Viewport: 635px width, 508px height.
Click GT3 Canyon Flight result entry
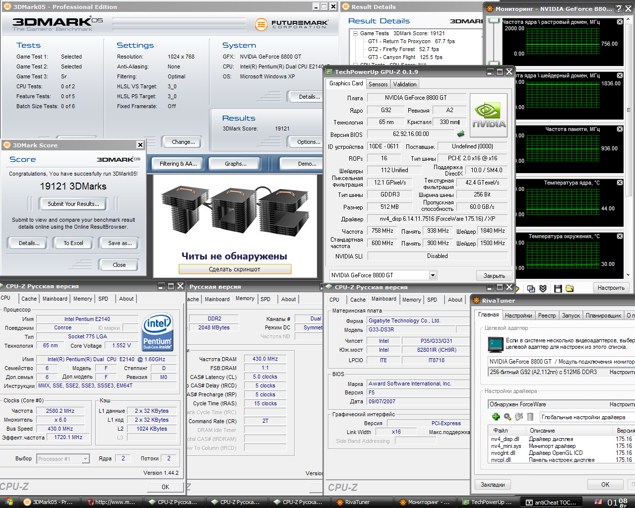[405, 58]
